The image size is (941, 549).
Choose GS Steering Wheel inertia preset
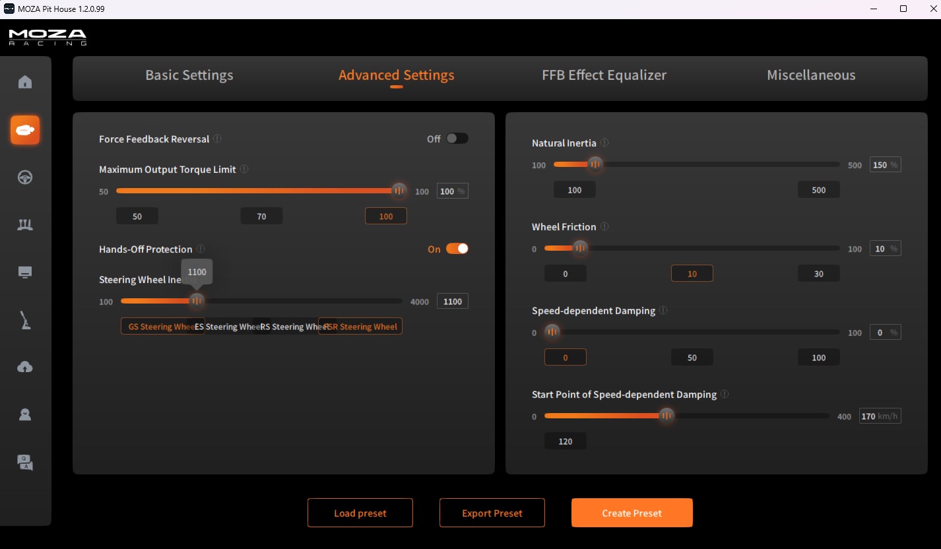pyautogui.click(x=162, y=327)
